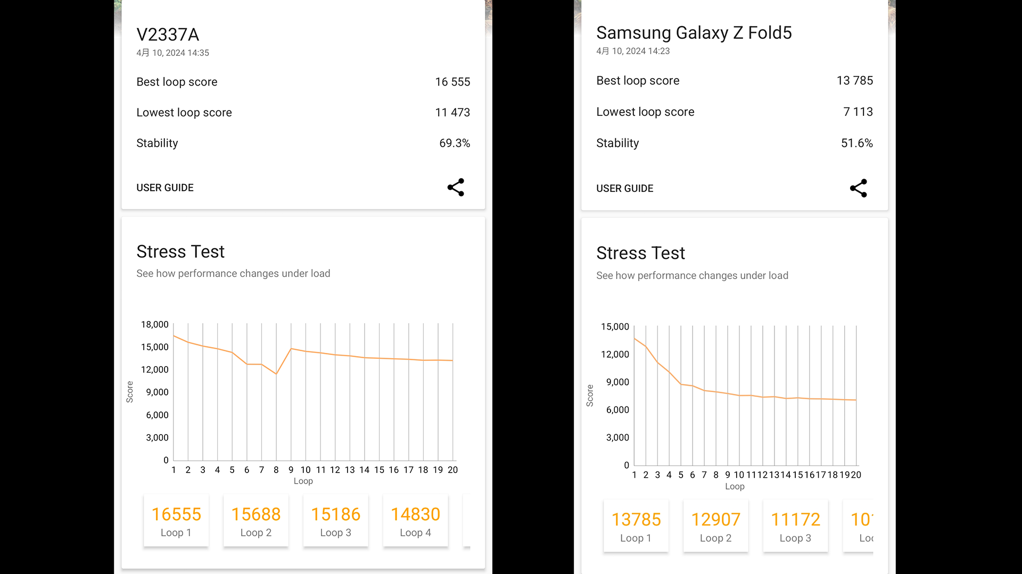Image resolution: width=1022 pixels, height=574 pixels.
Task: Click the V2337A Stability value 69.3%
Action: pyautogui.click(x=454, y=143)
